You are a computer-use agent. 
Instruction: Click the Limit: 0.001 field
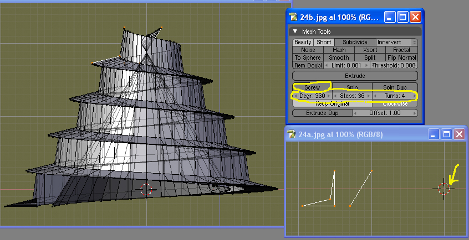tap(346, 65)
